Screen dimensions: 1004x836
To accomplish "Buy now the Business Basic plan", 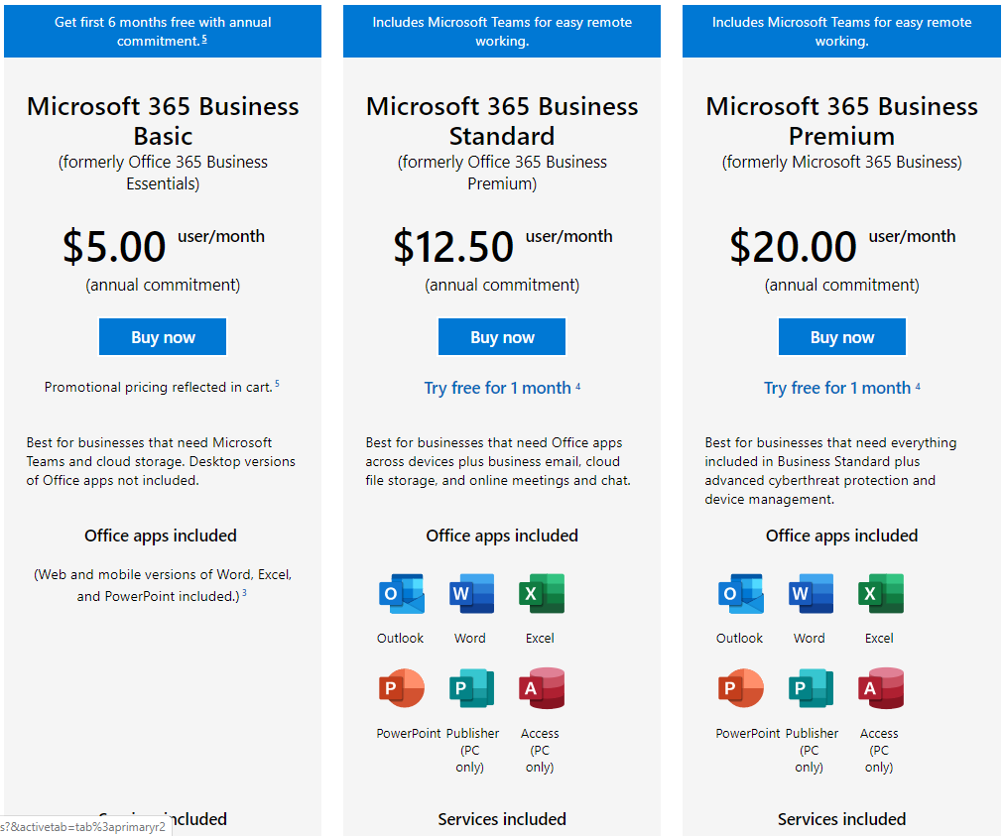I will tap(163, 337).
